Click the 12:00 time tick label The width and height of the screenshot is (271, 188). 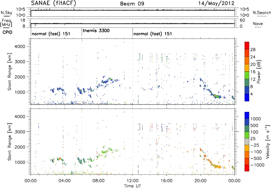click(x=132, y=181)
